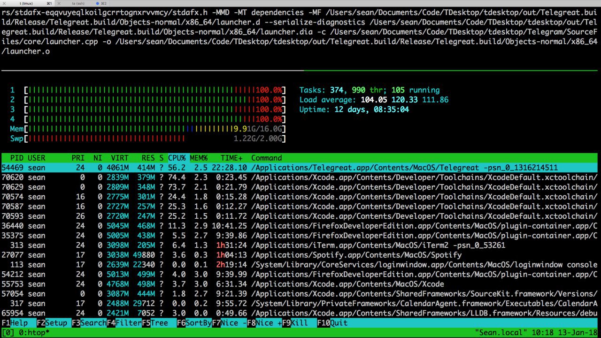Select Firefox plugin-container row PID 54212

click(x=300, y=274)
